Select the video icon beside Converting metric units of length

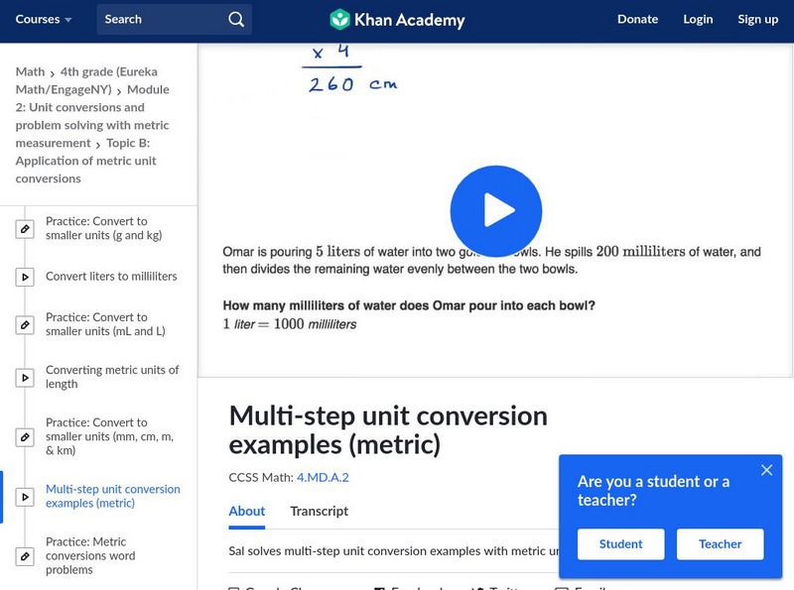click(x=25, y=378)
